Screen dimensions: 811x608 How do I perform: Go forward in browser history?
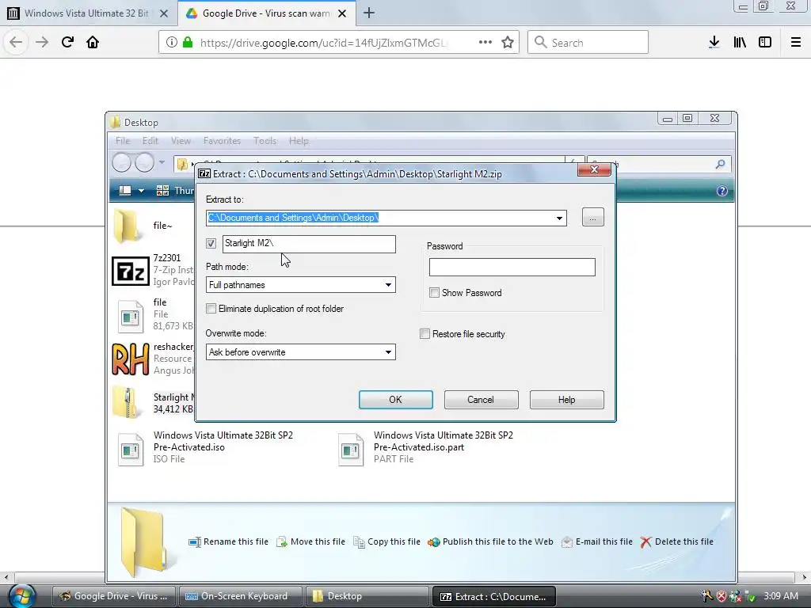point(42,42)
